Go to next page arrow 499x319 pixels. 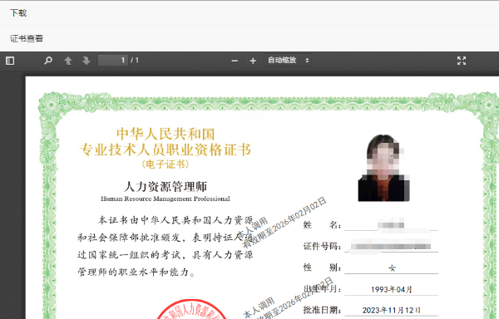pyautogui.click(x=86, y=61)
